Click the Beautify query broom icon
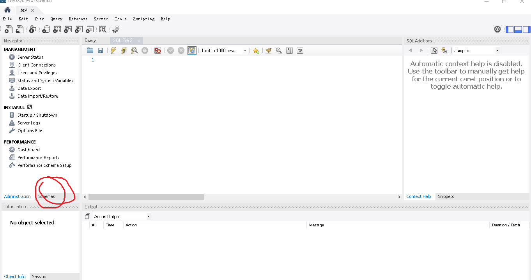531x280 pixels. (x=268, y=51)
